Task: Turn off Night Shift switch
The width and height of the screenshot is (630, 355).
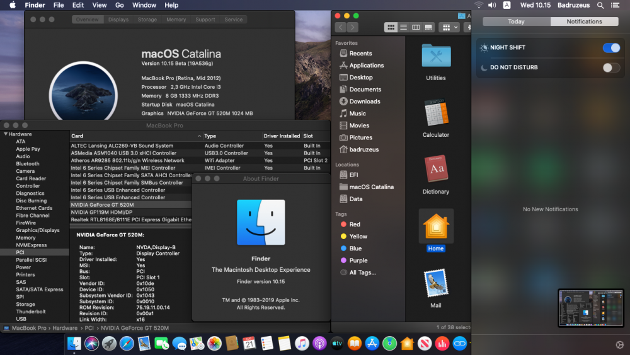Action: tap(611, 48)
